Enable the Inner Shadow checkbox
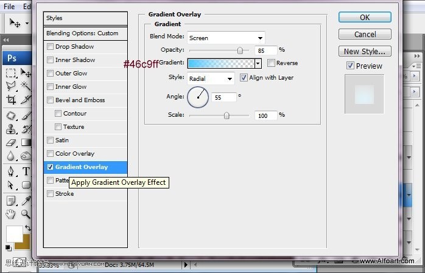The height and width of the screenshot is (273, 425). (50, 60)
